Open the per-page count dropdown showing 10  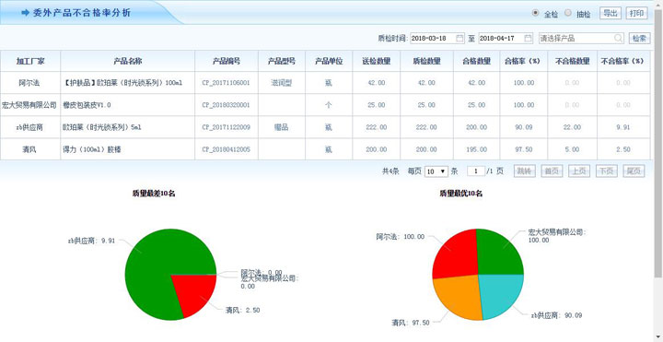click(436, 171)
